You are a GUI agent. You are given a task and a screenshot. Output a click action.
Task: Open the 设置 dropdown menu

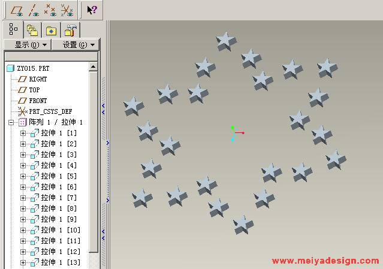pyautogui.click(x=76, y=45)
